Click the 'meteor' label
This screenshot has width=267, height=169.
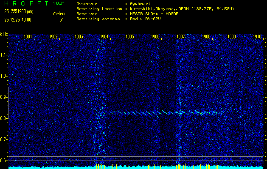pyautogui.click(x=59, y=14)
